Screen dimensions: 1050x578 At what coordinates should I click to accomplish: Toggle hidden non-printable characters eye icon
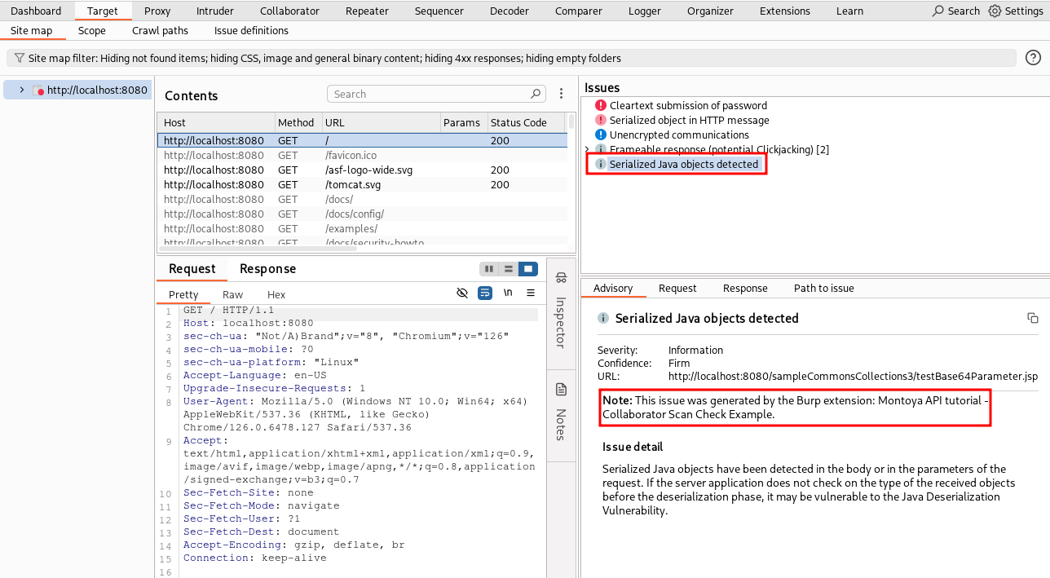462,293
